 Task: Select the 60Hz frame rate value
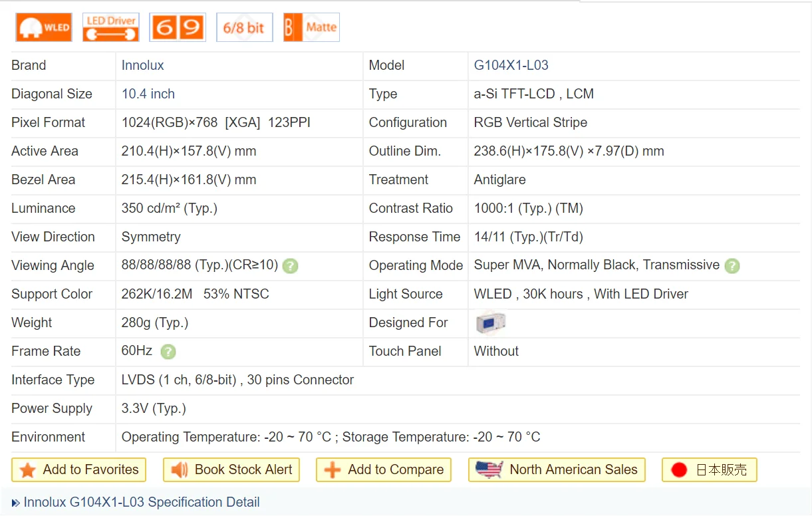pos(137,351)
